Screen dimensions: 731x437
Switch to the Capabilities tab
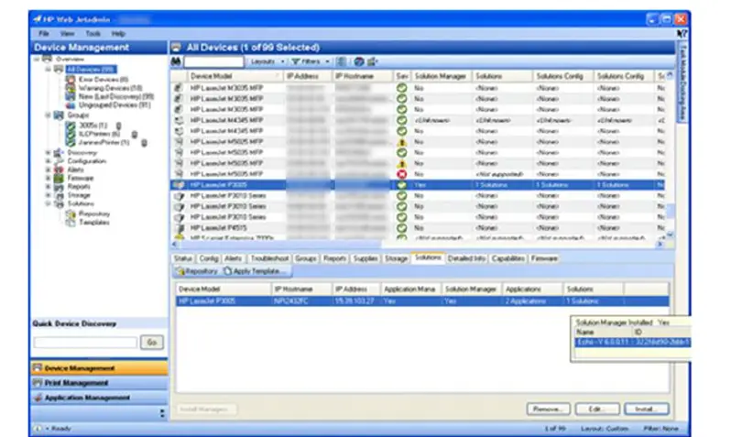pyautogui.click(x=508, y=258)
